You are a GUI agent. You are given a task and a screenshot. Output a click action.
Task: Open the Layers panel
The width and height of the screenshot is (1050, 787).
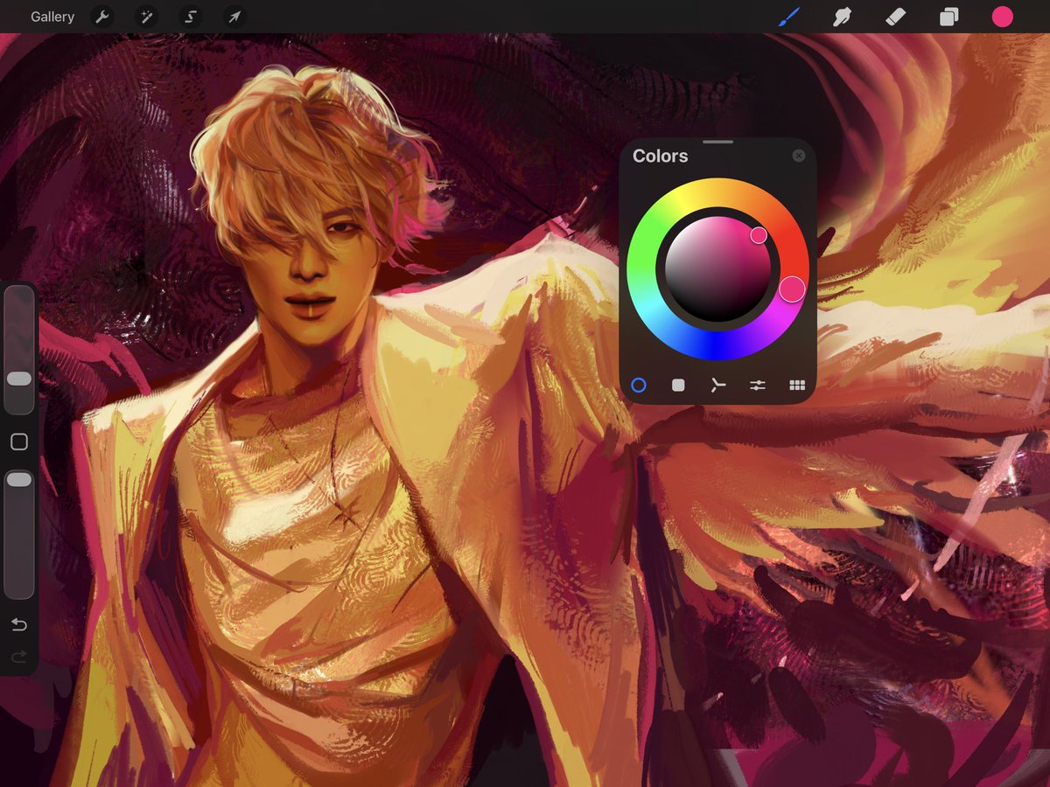[948, 17]
